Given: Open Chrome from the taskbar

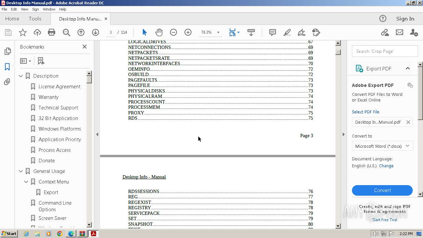Looking at the screenshot, I should 60,234.
